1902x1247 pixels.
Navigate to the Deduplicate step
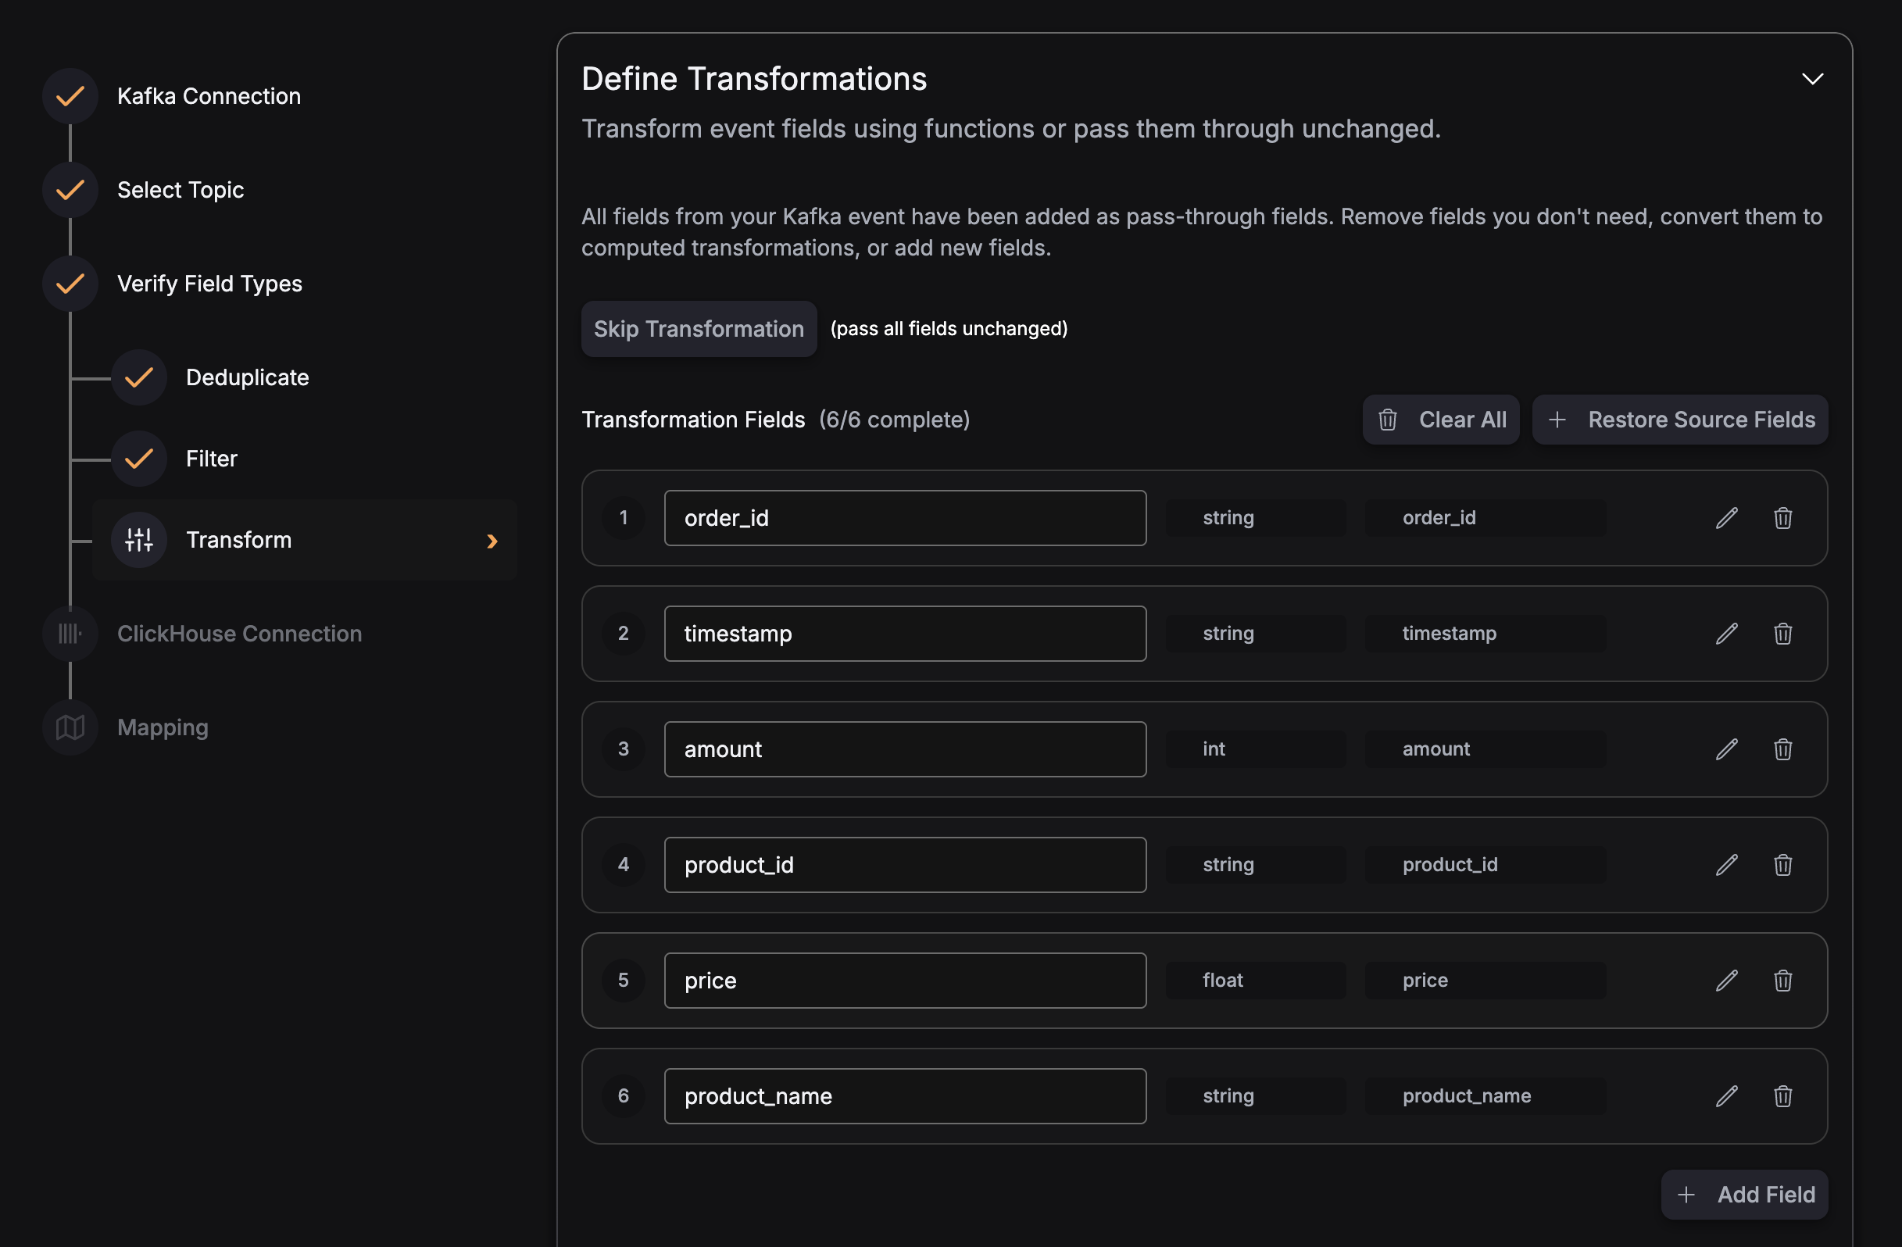click(247, 377)
